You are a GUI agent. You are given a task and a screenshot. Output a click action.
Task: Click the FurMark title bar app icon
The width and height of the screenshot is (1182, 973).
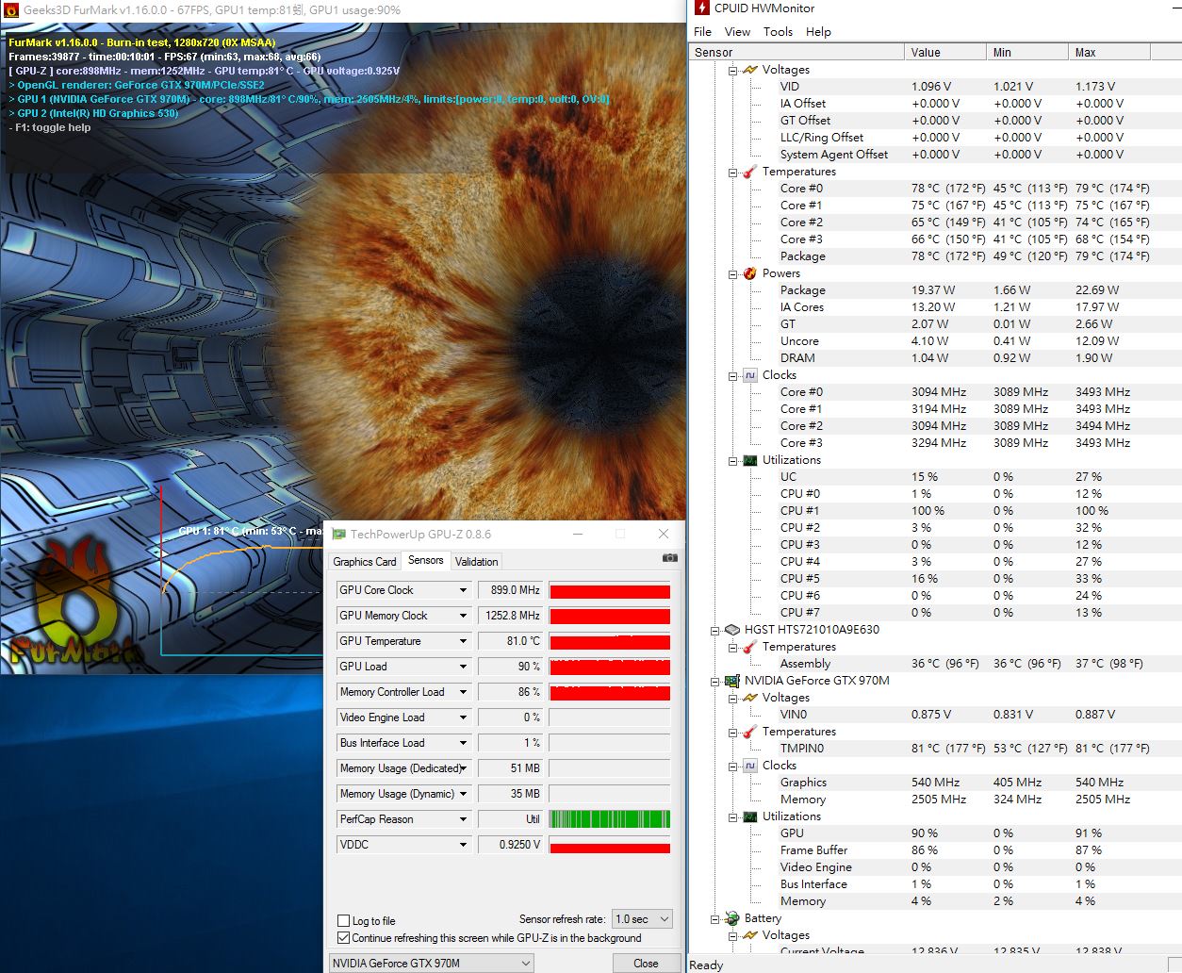[10, 9]
